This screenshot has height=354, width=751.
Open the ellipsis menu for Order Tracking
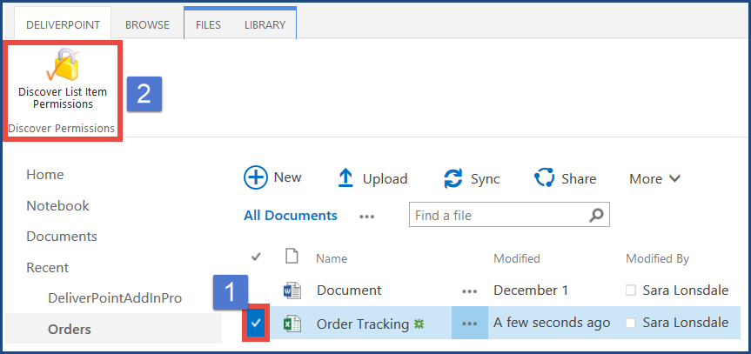[x=469, y=324]
